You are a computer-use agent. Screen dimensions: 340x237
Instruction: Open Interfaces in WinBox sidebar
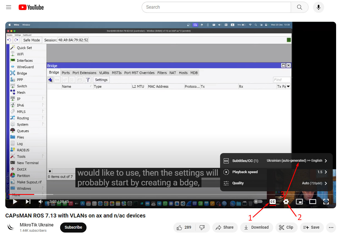pos(24,61)
